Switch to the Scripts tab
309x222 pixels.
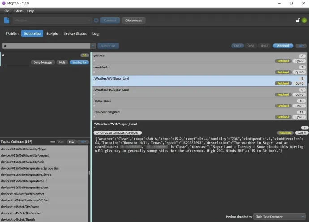(x=52, y=34)
